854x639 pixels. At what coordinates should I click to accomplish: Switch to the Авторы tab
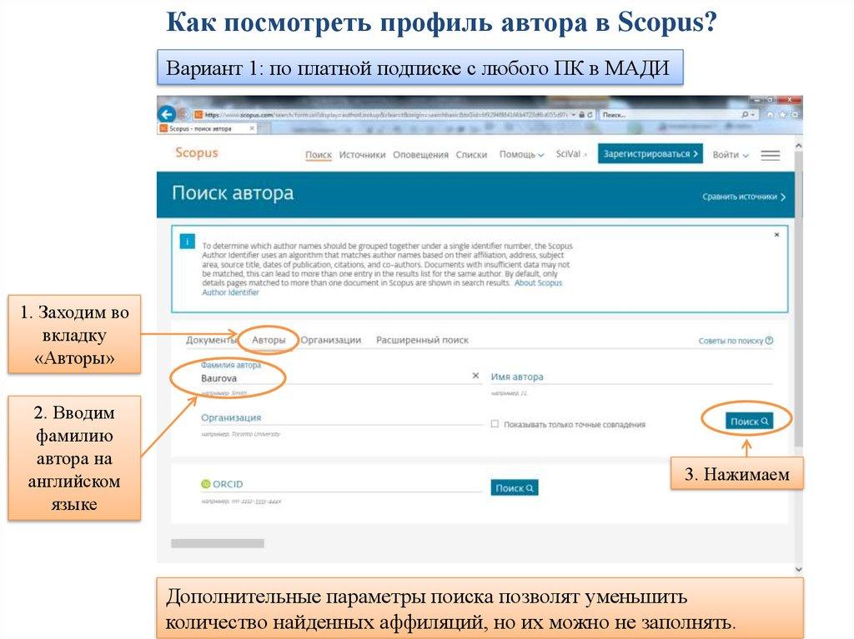click(269, 340)
